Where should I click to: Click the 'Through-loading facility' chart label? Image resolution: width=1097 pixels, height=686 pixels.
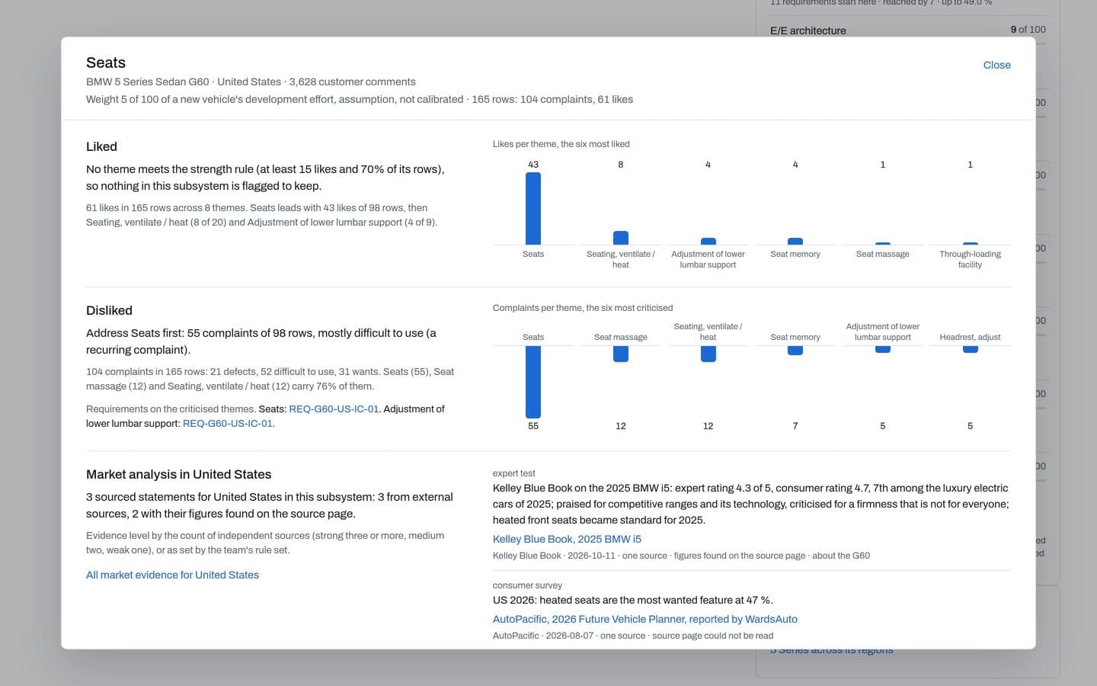pos(970,259)
